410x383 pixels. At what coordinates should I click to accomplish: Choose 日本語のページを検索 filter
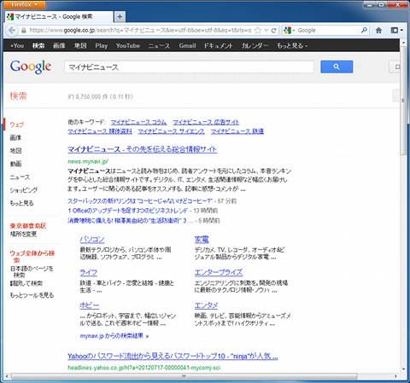(32, 271)
